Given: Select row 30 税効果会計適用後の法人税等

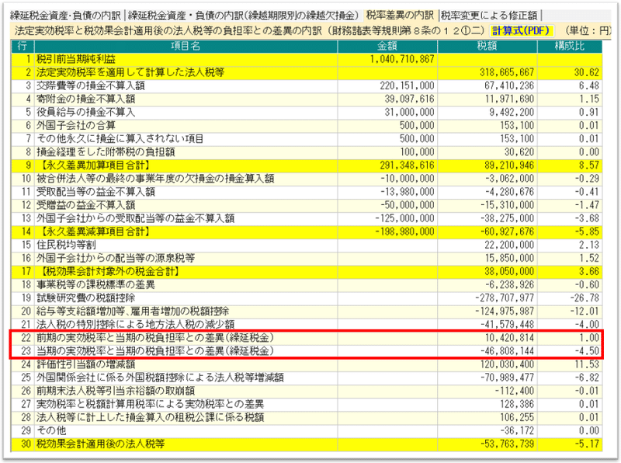Looking at the screenshot, I should (307, 444).
